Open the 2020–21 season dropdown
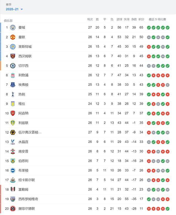Screen dimensions: 176x215 [x=14, y=9]
